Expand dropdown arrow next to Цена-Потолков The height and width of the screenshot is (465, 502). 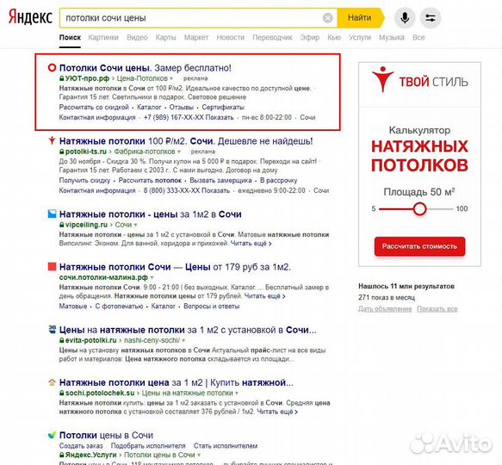[x=171, y=78]
